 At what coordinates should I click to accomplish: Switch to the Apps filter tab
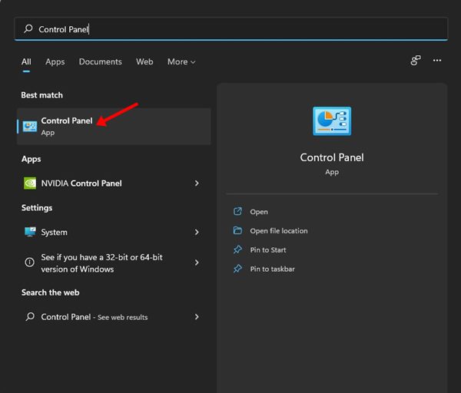pos(55,61)
